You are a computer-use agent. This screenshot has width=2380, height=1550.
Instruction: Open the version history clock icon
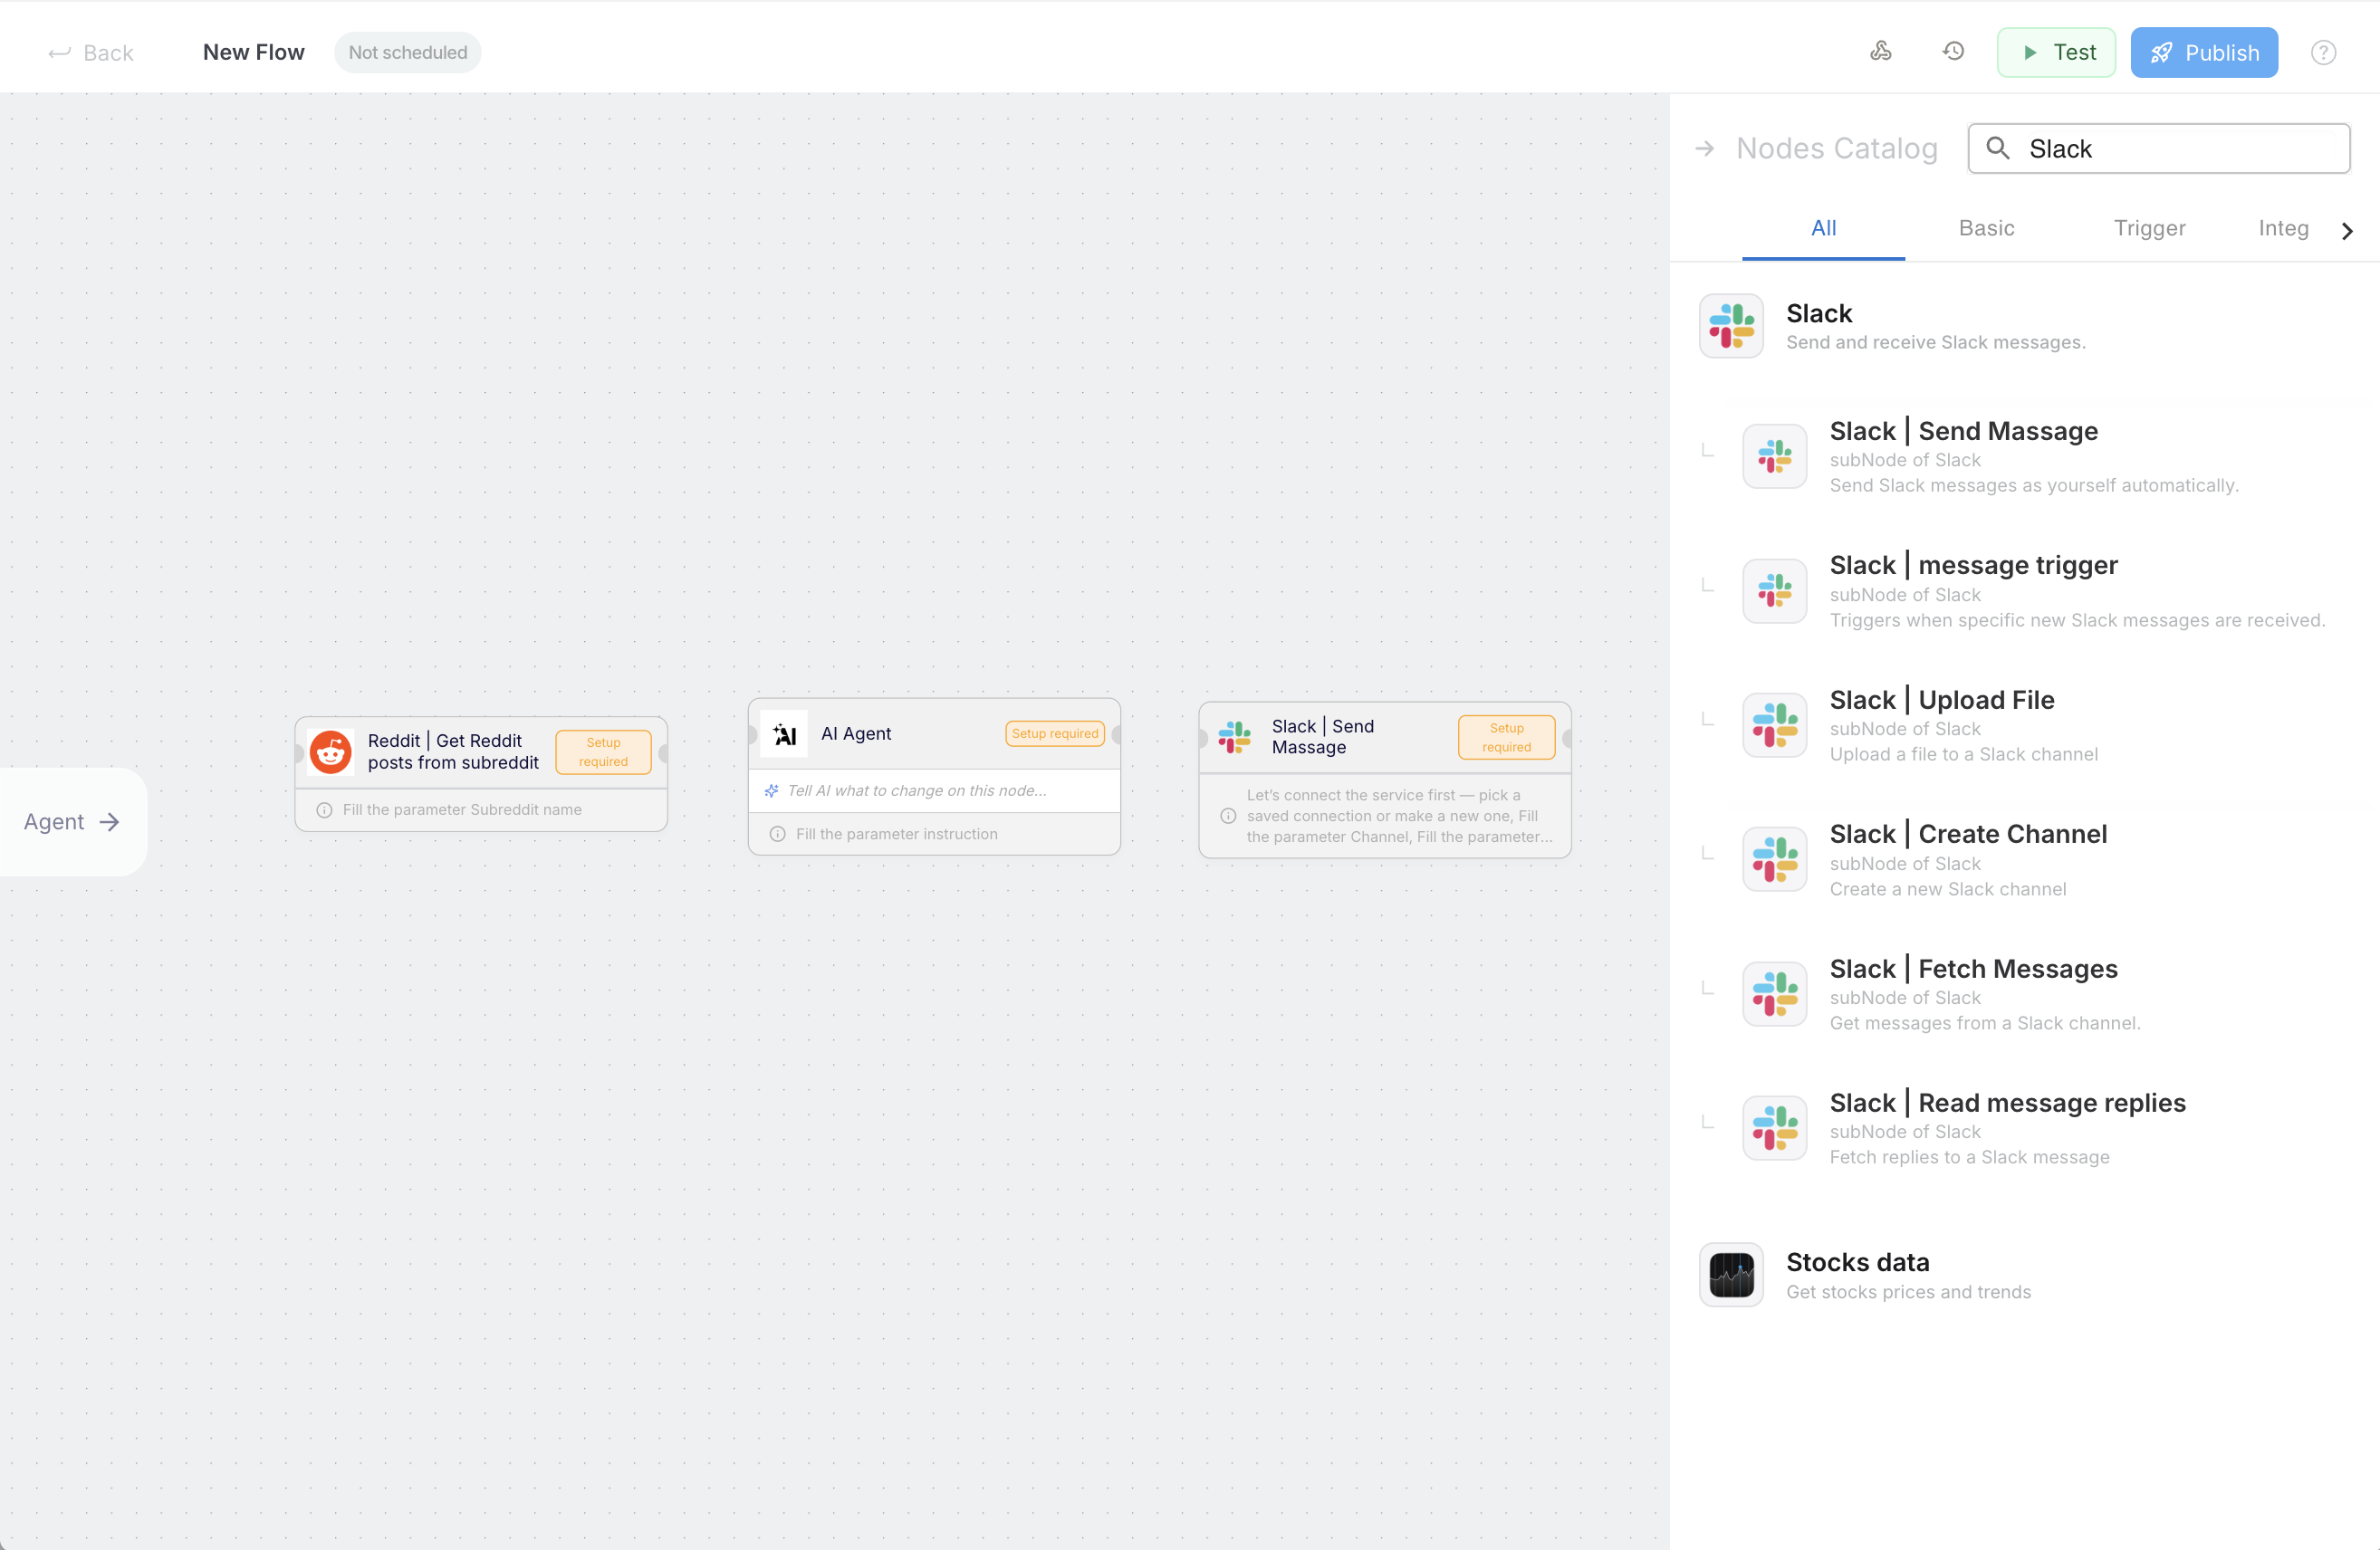point(1953,52)
